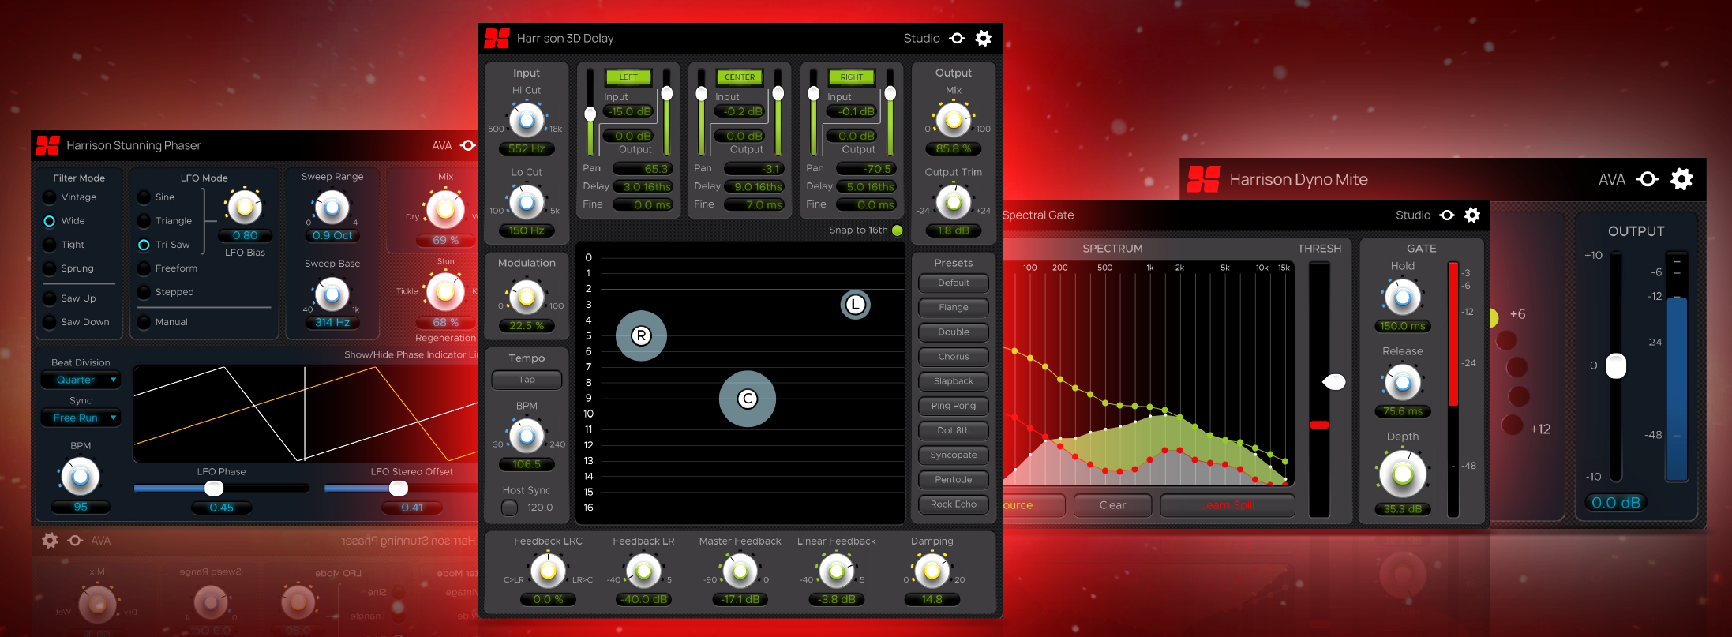Click the Harrison logo in Dyno Mite window
This screenshot has height=637, width=1732.
(1204, 179)
